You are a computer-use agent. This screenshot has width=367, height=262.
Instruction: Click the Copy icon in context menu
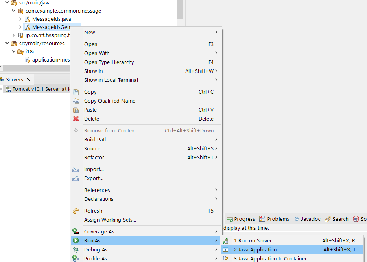pos(76,92)
